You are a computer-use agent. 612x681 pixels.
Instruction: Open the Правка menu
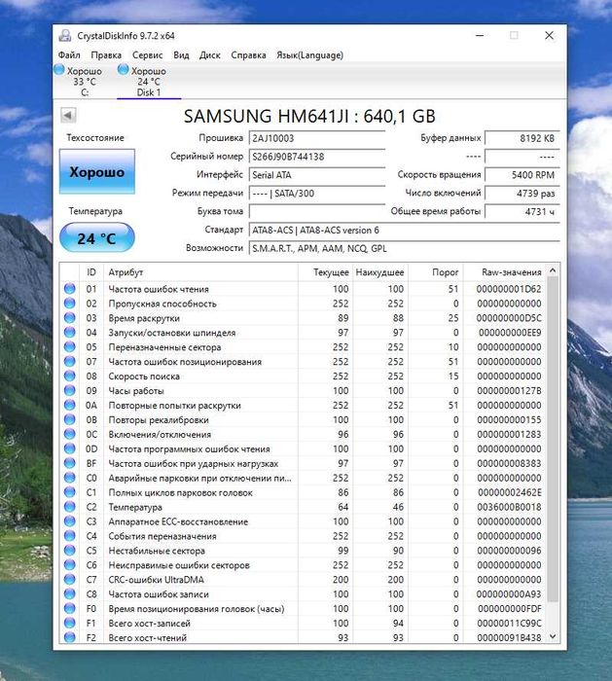click(106, 55)
